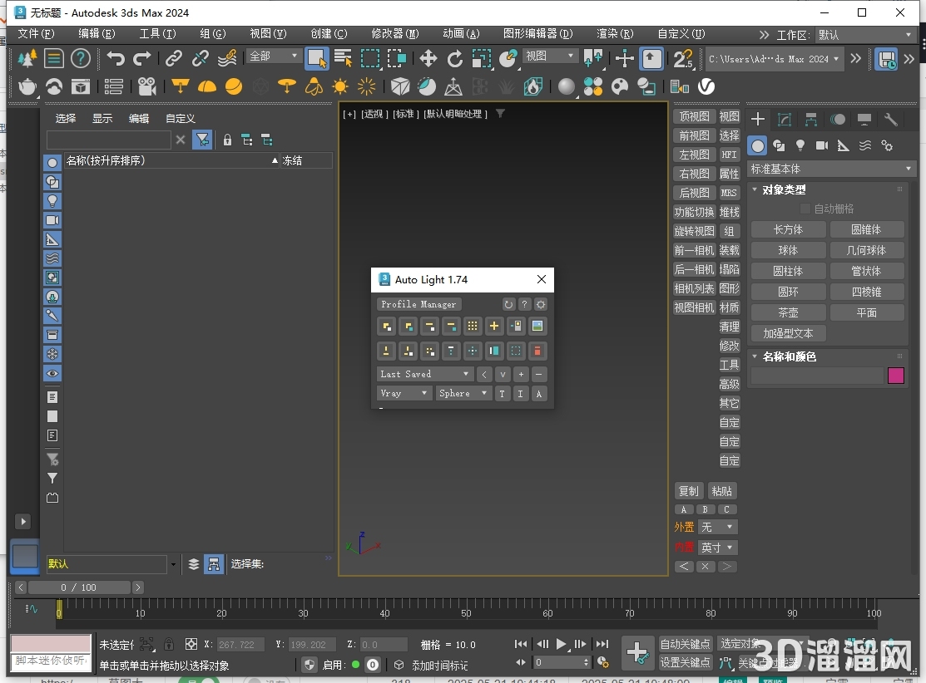Open the 标准基本体 category dropdown
This screenshot has width=926, height=683.
pos(830,170)
